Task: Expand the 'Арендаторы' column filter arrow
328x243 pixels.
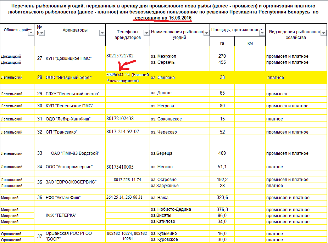Action: [x=102, y=33]
